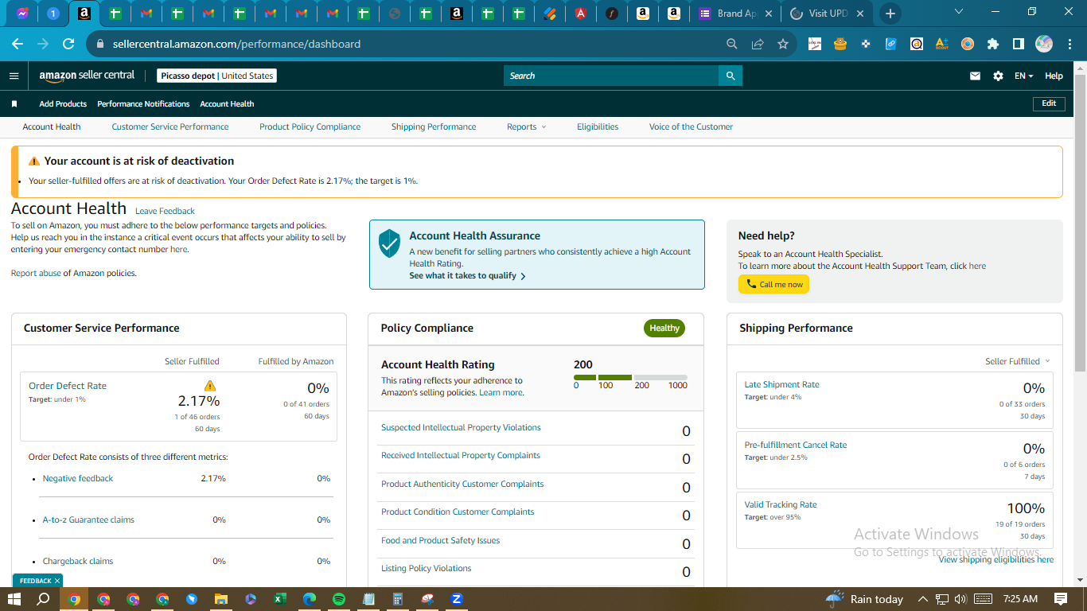Click See what it takes to qualify
Screen dimensions: 1087x611
pyautogui.click(x=467, y=276)
